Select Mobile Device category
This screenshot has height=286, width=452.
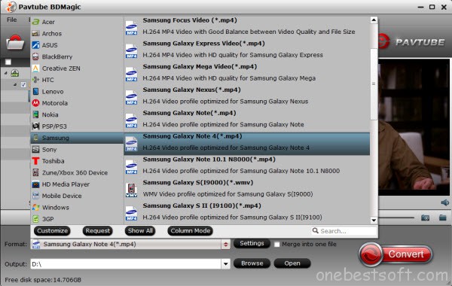pyautogui.click(x=78, y=196)
